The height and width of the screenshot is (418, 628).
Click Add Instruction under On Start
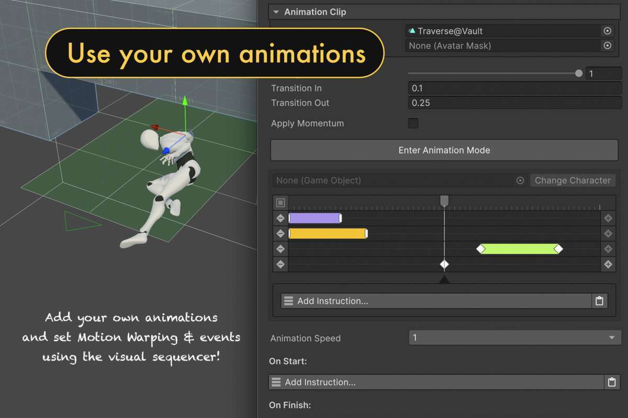436,382
